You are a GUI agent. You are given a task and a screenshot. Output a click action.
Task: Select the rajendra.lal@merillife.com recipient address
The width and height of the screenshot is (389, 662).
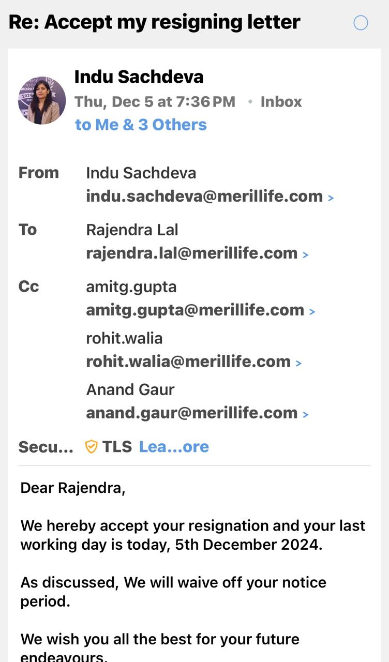191,253
